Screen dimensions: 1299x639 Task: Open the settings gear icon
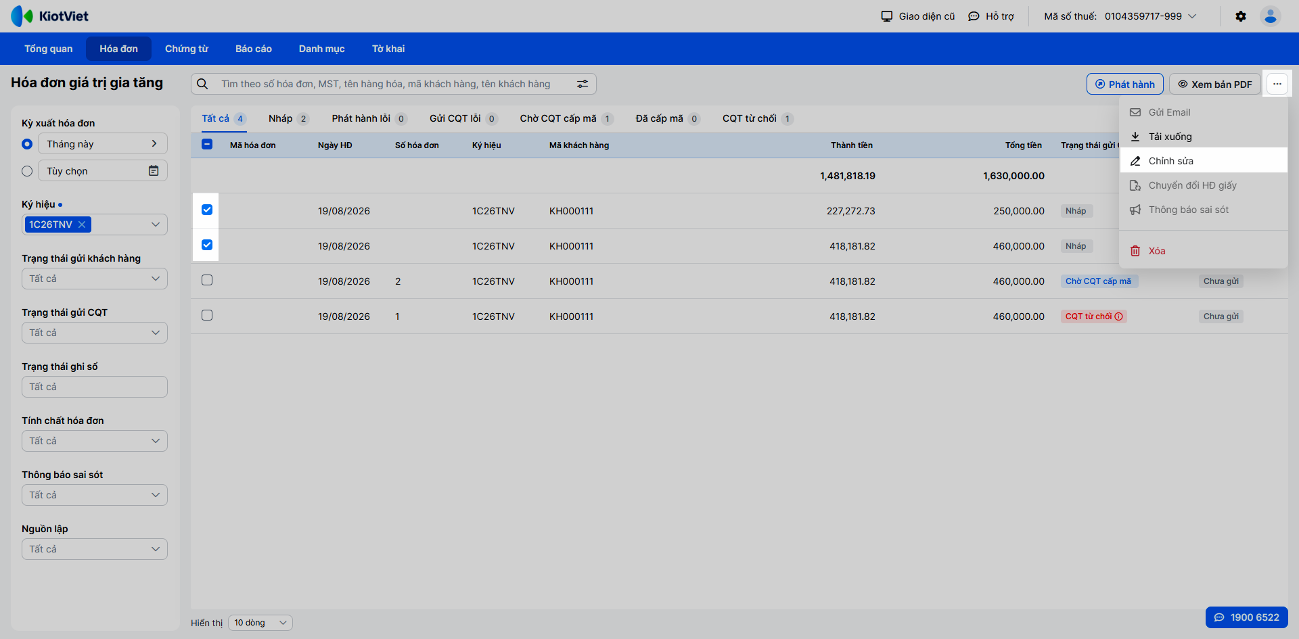click(1241, 16)
